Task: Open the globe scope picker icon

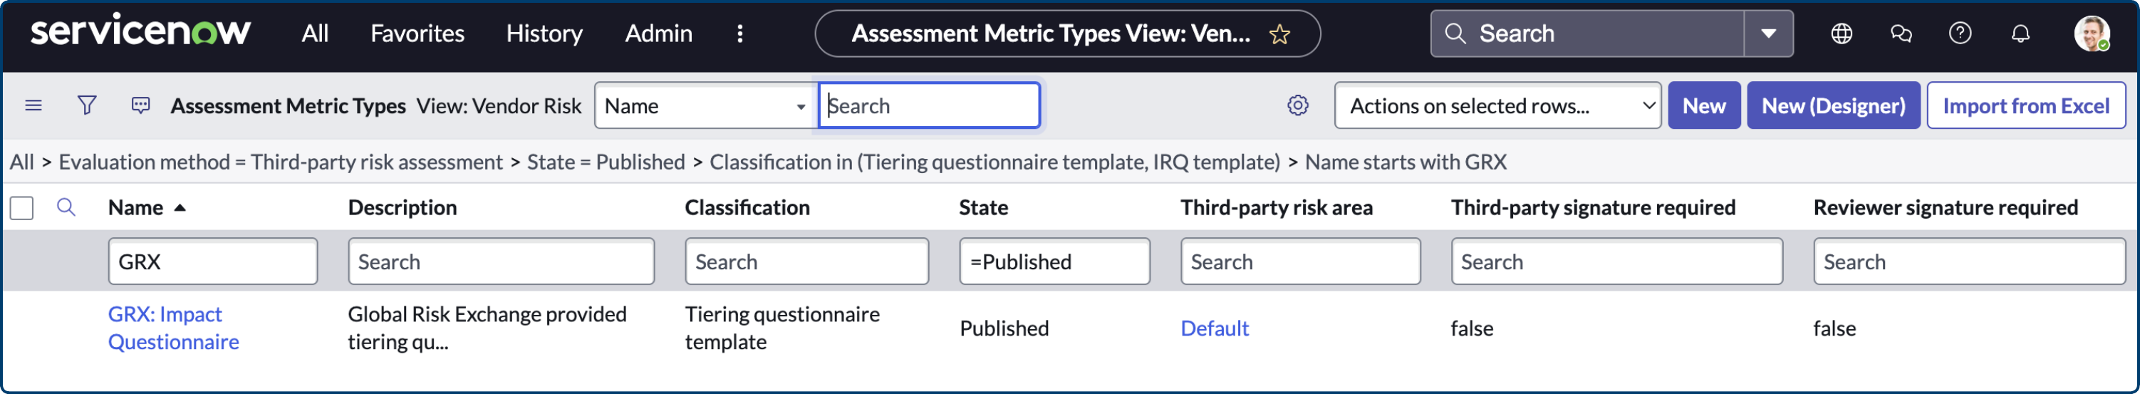Action: [1841, 34]
